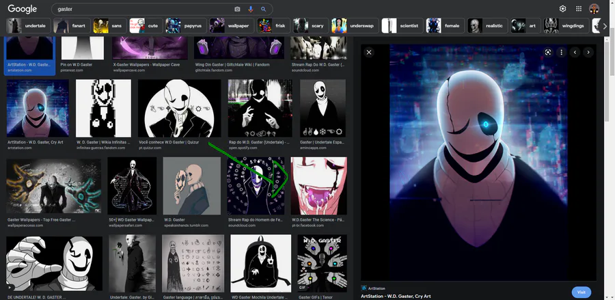The height and width of the screenshot is (300, 615).
Task: Filter results by undertale chip
Action: pyautogui.click(x=28, y=26)
